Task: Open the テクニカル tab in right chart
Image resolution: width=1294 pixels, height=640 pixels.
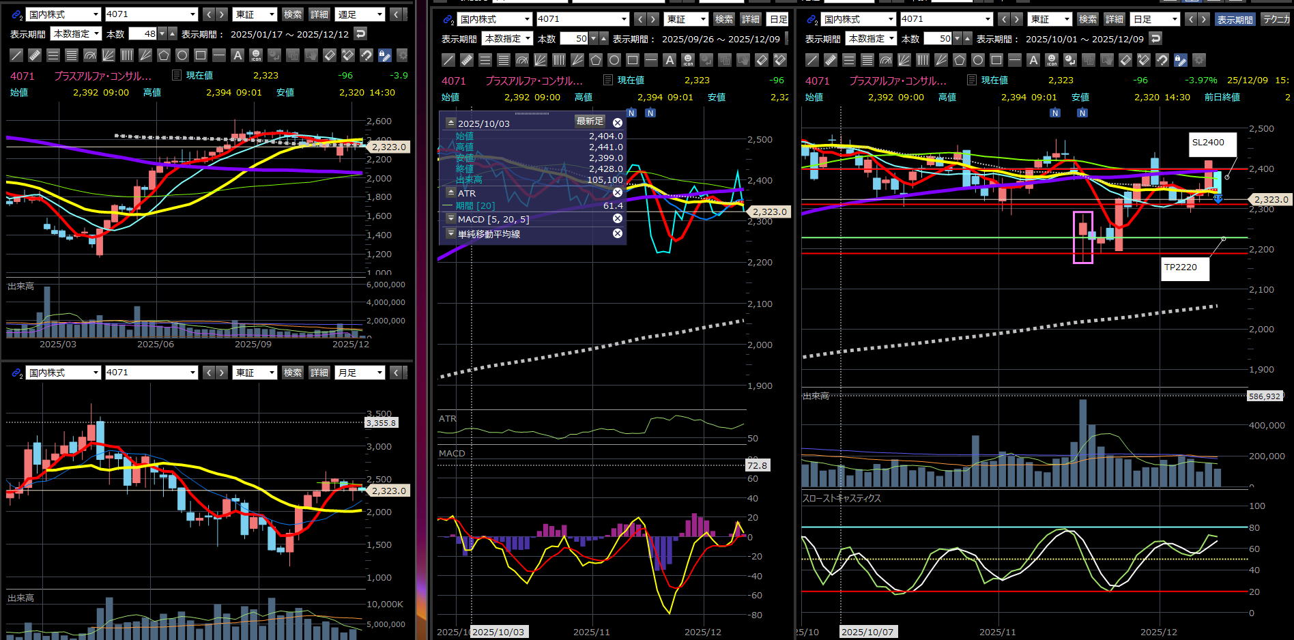Action: [1276, 19]
